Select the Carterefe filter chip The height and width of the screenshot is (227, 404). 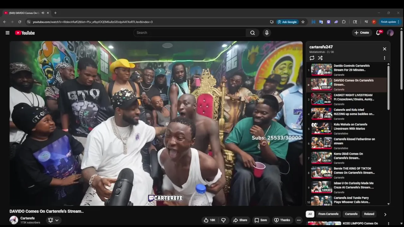(x=351, y=214)
